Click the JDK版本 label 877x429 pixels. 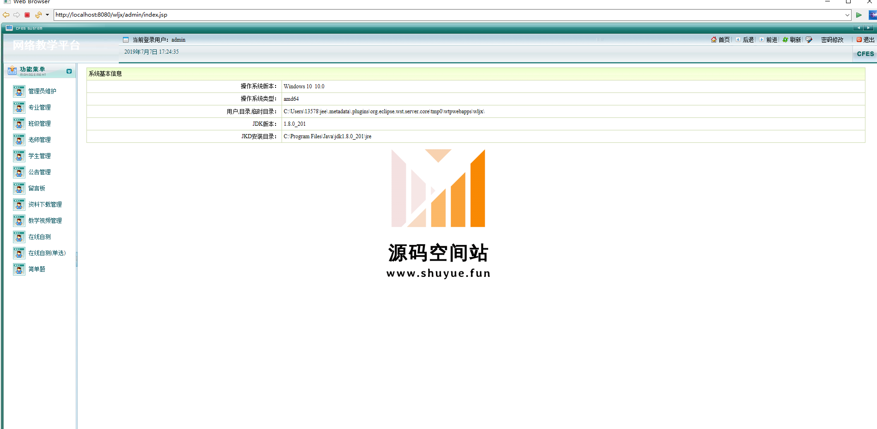point(265,124)
